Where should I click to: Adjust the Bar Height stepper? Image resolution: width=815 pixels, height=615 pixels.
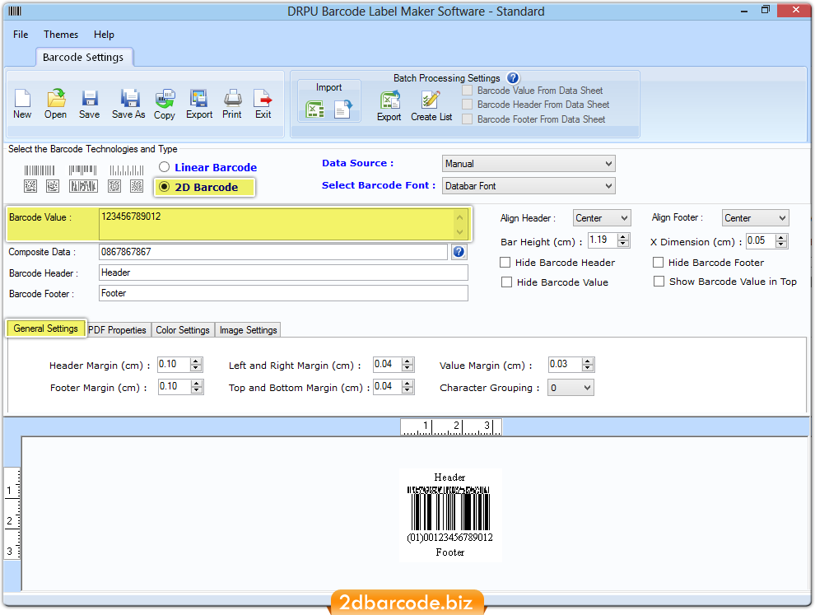623,240
